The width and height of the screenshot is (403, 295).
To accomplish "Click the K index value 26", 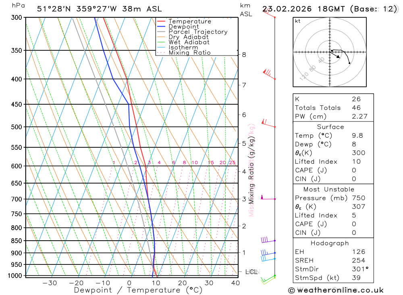I will click(356, 99).
